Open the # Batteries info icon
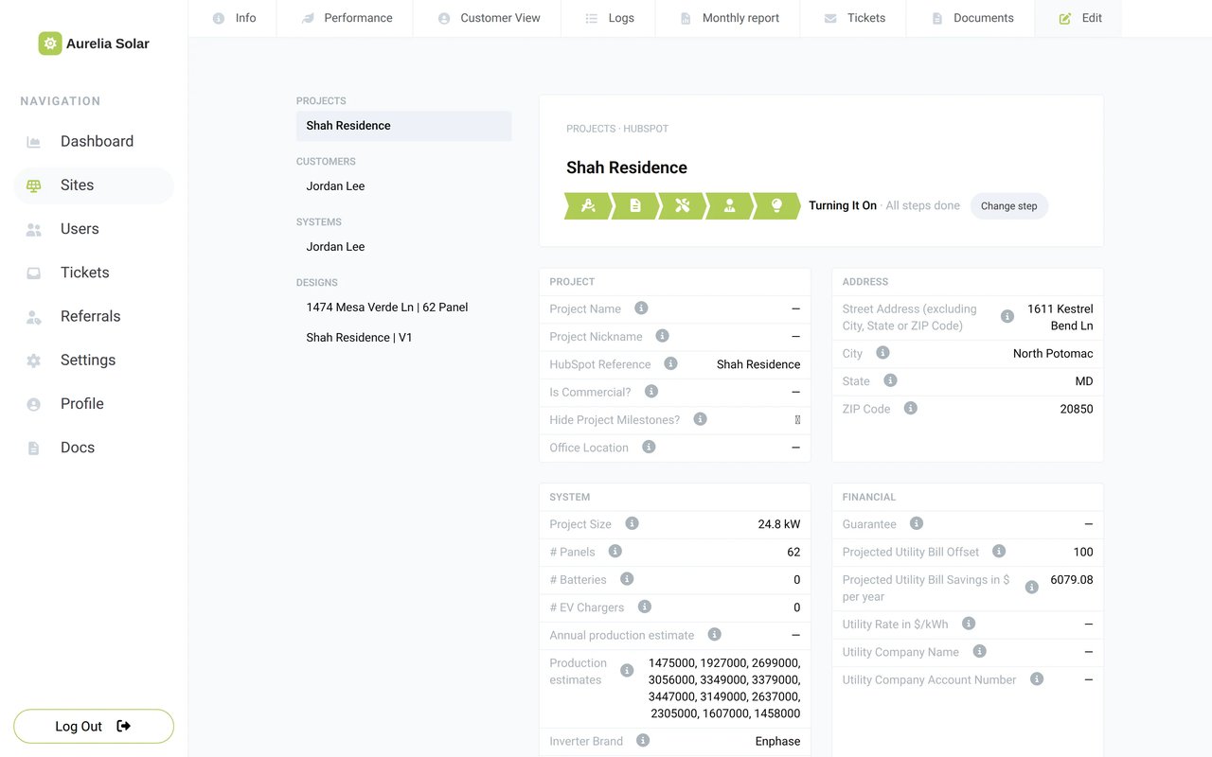Viewport: 1212px width, 757px height. [627, 579]
